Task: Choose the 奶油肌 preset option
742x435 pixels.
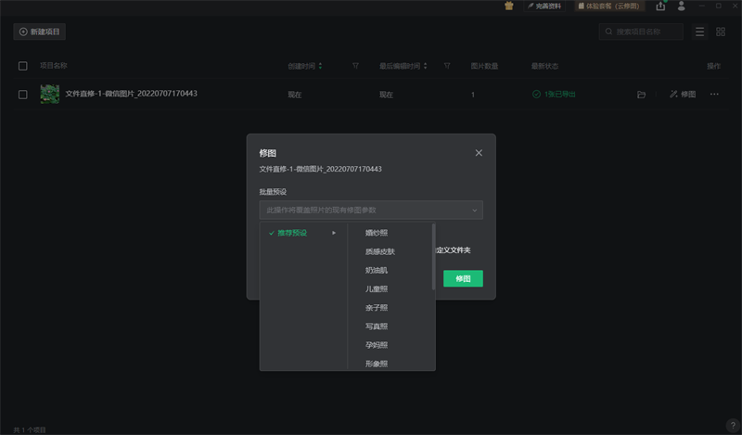Action: (377, 270)
